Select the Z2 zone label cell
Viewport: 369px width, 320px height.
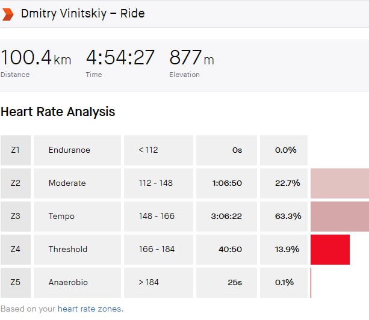click(x=16, y=183)
